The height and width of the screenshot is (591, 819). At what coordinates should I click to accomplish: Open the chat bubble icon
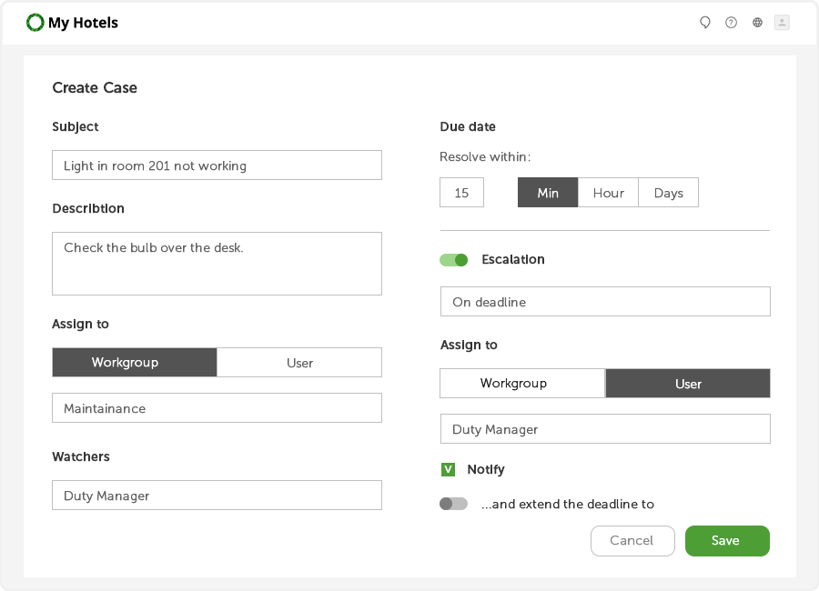tap(704, 23)
